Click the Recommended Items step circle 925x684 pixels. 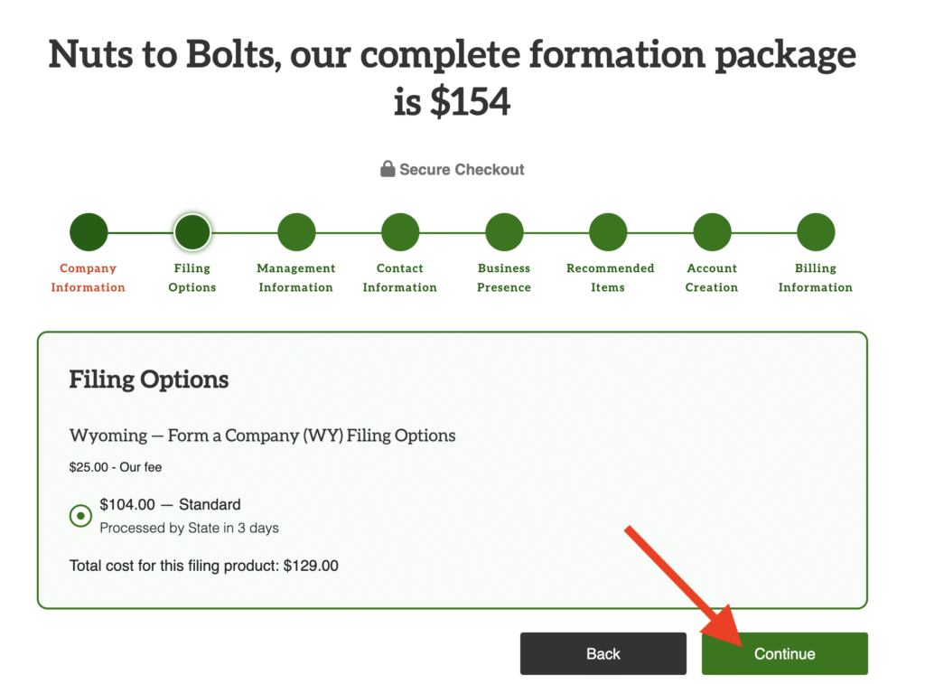(608, 232)
